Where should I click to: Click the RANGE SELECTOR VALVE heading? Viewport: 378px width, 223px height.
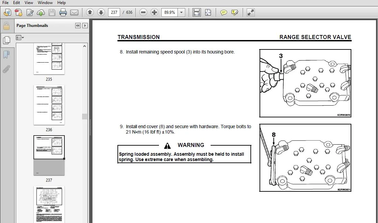tap(315, 37)
